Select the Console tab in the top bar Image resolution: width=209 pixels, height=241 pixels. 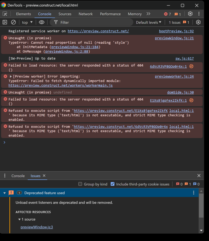pyautogui.click(x=45, y=14)
